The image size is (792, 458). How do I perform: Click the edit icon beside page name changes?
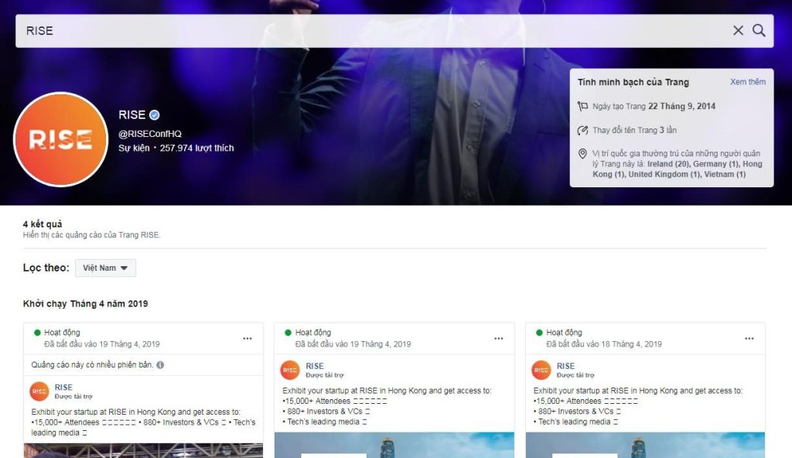coord(582,131)
